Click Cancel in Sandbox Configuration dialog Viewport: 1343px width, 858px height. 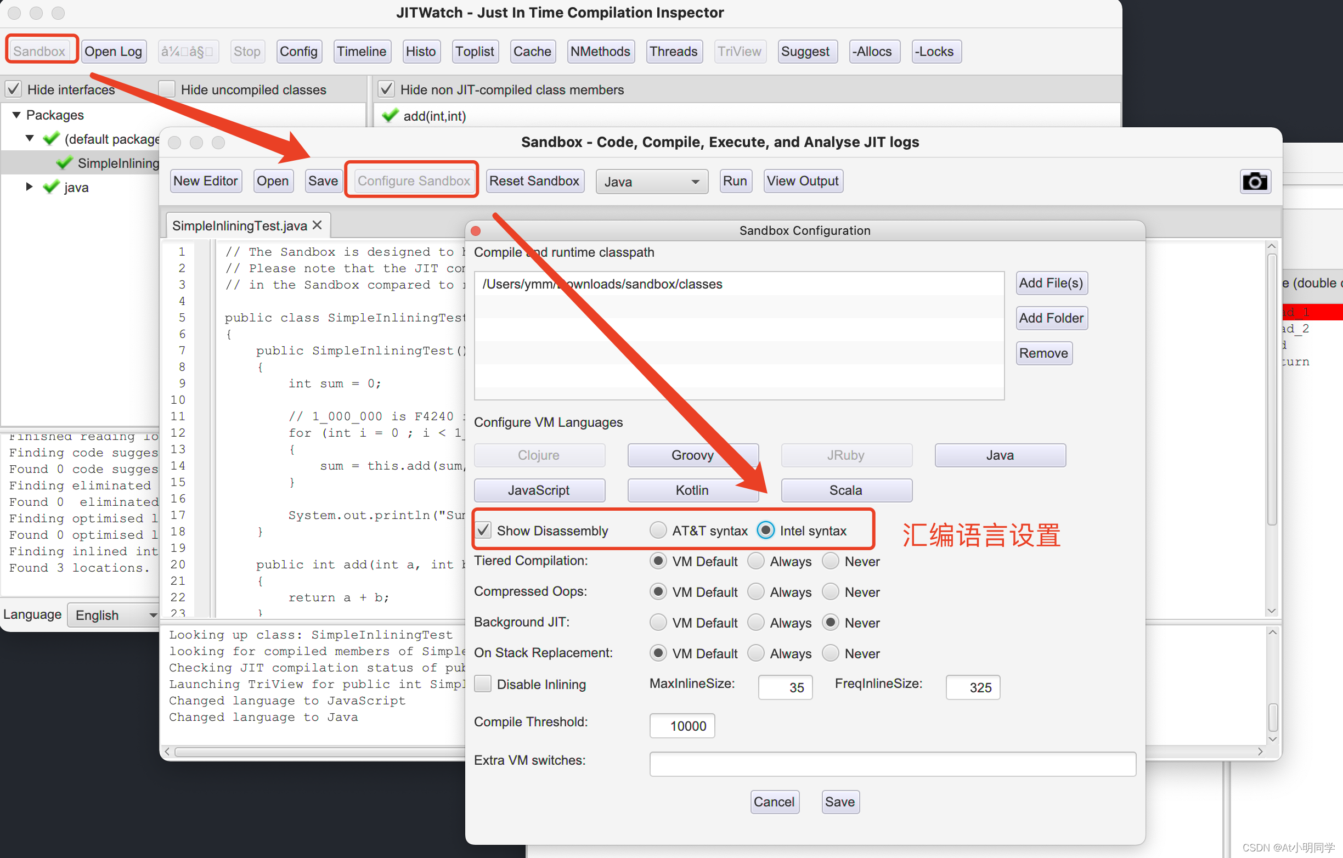coord(774,801)
